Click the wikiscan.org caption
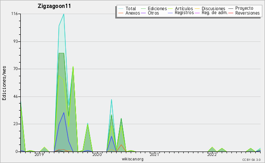This screenshot has width=265, height=163. pyautogui.click(x=132, y=159)
